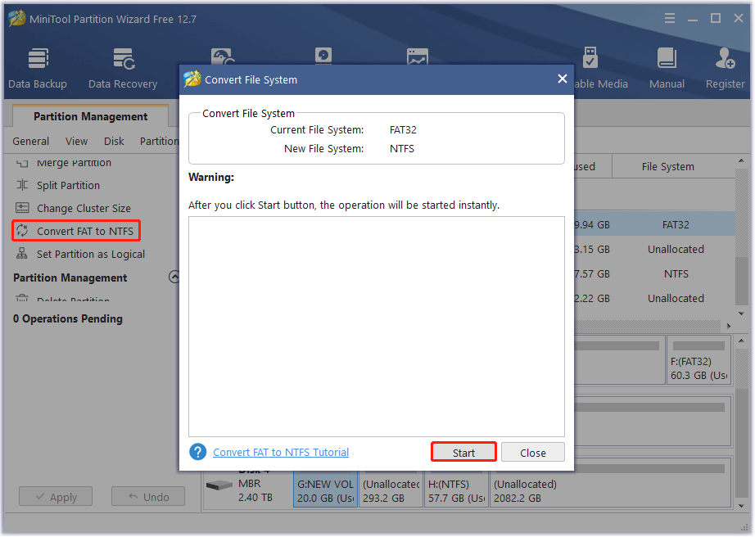
Task: Click the MBR 2.40 TB disk label
Action: point(255,490)
